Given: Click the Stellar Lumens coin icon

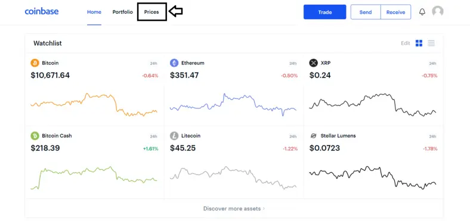Looking at the screenshot, I should pos(314,136).
